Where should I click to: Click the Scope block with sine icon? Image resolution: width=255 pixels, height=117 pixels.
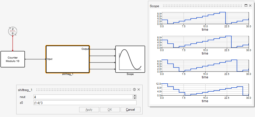(130, 59)
